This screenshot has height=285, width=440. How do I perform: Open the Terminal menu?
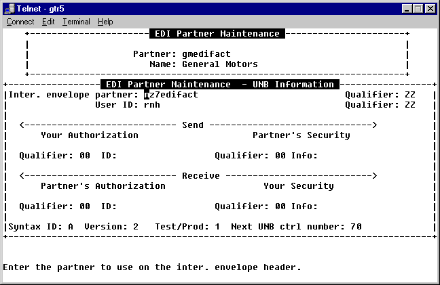[x=76, y=22]
